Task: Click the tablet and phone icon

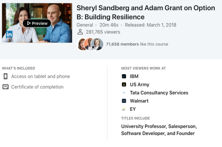Action: click(5, 76)
